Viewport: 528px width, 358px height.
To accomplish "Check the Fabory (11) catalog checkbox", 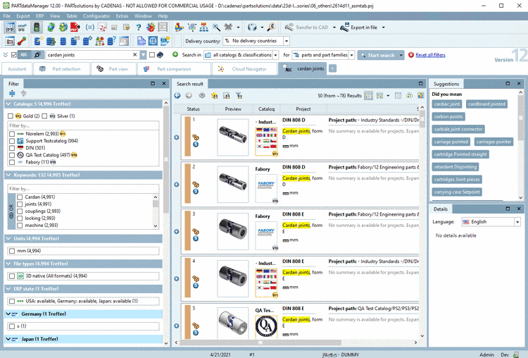I will 12,162.
